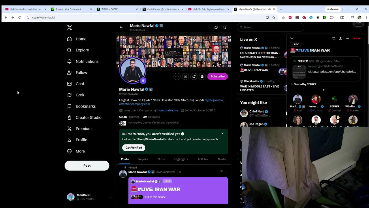Switch to the Articles tab
The width and height of the screenshot is (369, 208).
point(203,159)
